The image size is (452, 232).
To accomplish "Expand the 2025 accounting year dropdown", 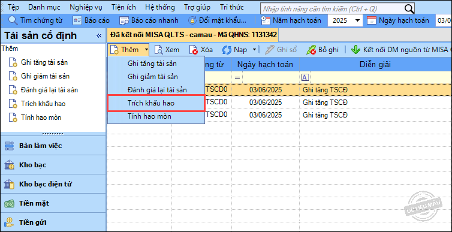I will pyautogui.click(x=357, y=20).
